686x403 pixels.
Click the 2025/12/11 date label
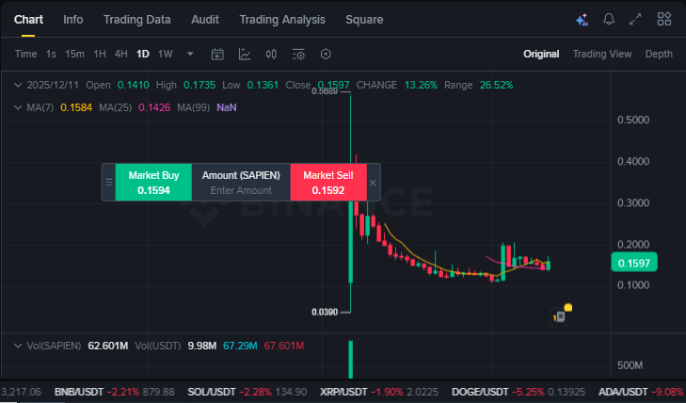coord(53,85)
